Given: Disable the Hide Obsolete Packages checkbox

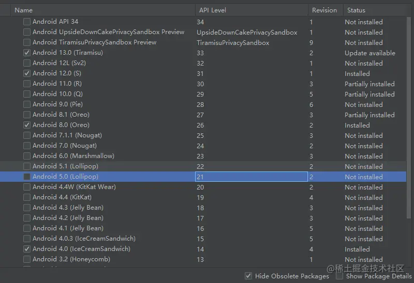Looking at the screenshot, I should tap(248, 276).
